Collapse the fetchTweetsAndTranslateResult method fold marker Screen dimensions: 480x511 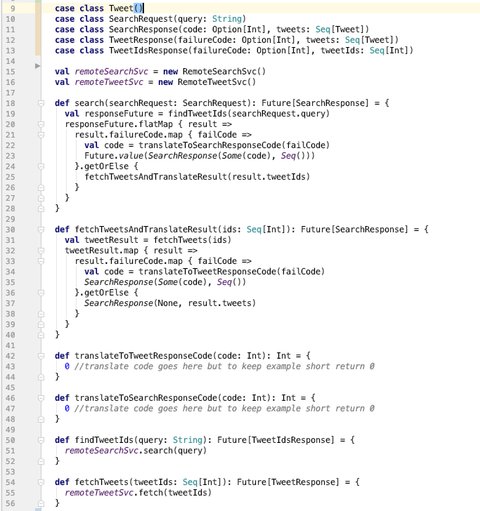(41, 230)
